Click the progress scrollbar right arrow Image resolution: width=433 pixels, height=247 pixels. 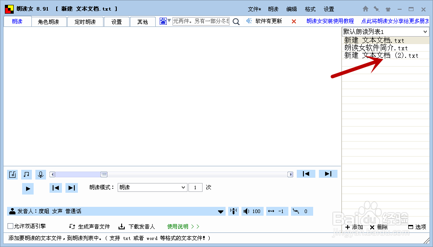point(290,174)
